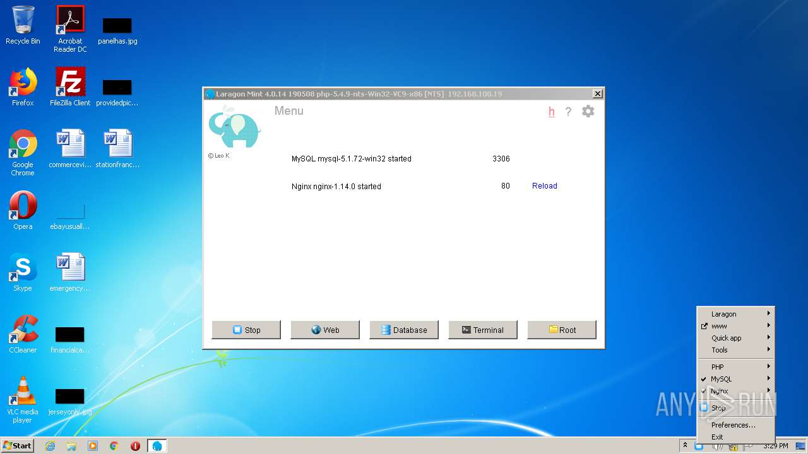Screen dimensions: 808x454
Task: Click the system clock 3:29 PM
Action: tap(776, 446)
